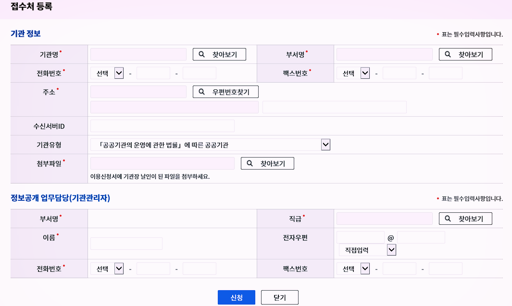This screenshot has height=306, width=512.
Task: Click the blue 신청 submit button
Action: [x=236, y=297]
